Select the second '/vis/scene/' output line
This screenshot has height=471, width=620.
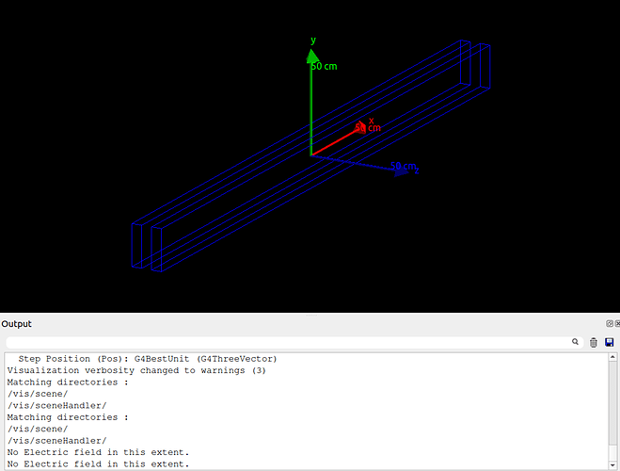pyautogui.click(x=38, y=429)
